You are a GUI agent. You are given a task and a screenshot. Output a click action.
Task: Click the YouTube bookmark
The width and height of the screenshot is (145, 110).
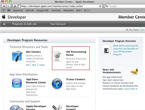(56, 10)
